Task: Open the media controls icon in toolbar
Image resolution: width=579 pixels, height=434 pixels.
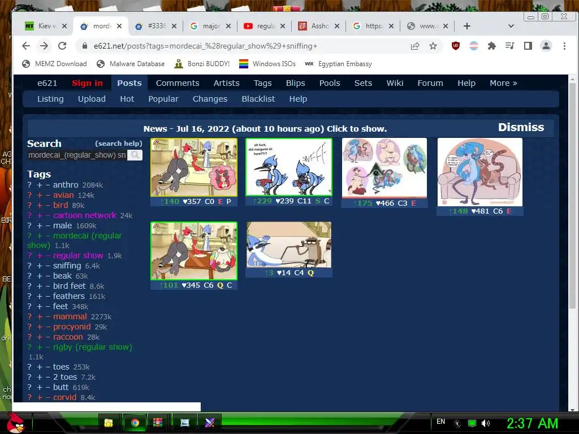Action: tap(510, 46)
